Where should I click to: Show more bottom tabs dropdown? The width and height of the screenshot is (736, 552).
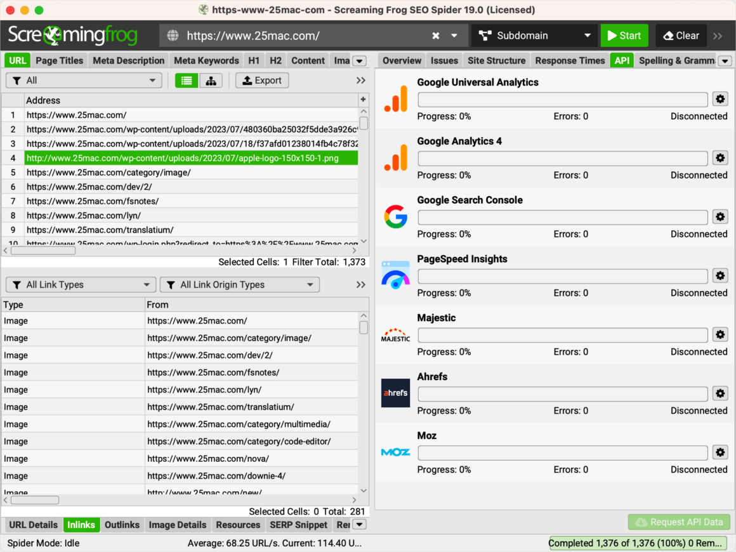point(360,525)
